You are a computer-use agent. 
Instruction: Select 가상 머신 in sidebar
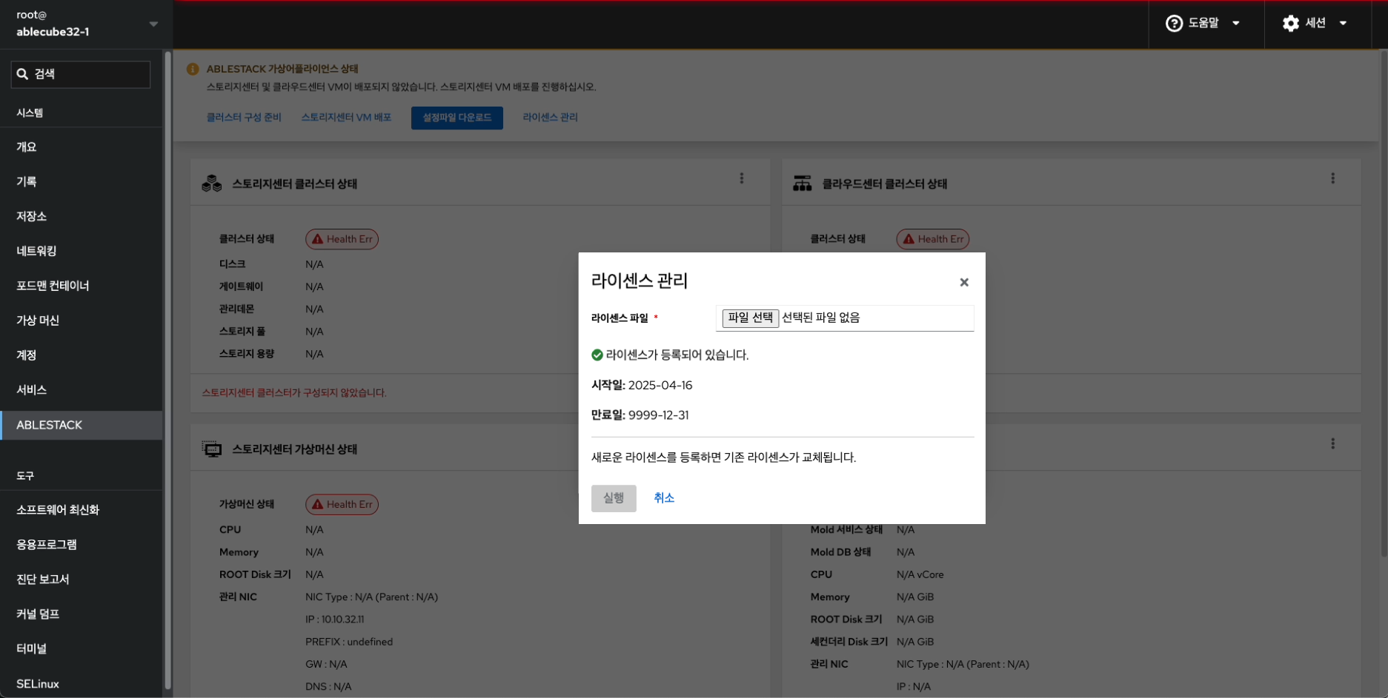coord(38,321)
